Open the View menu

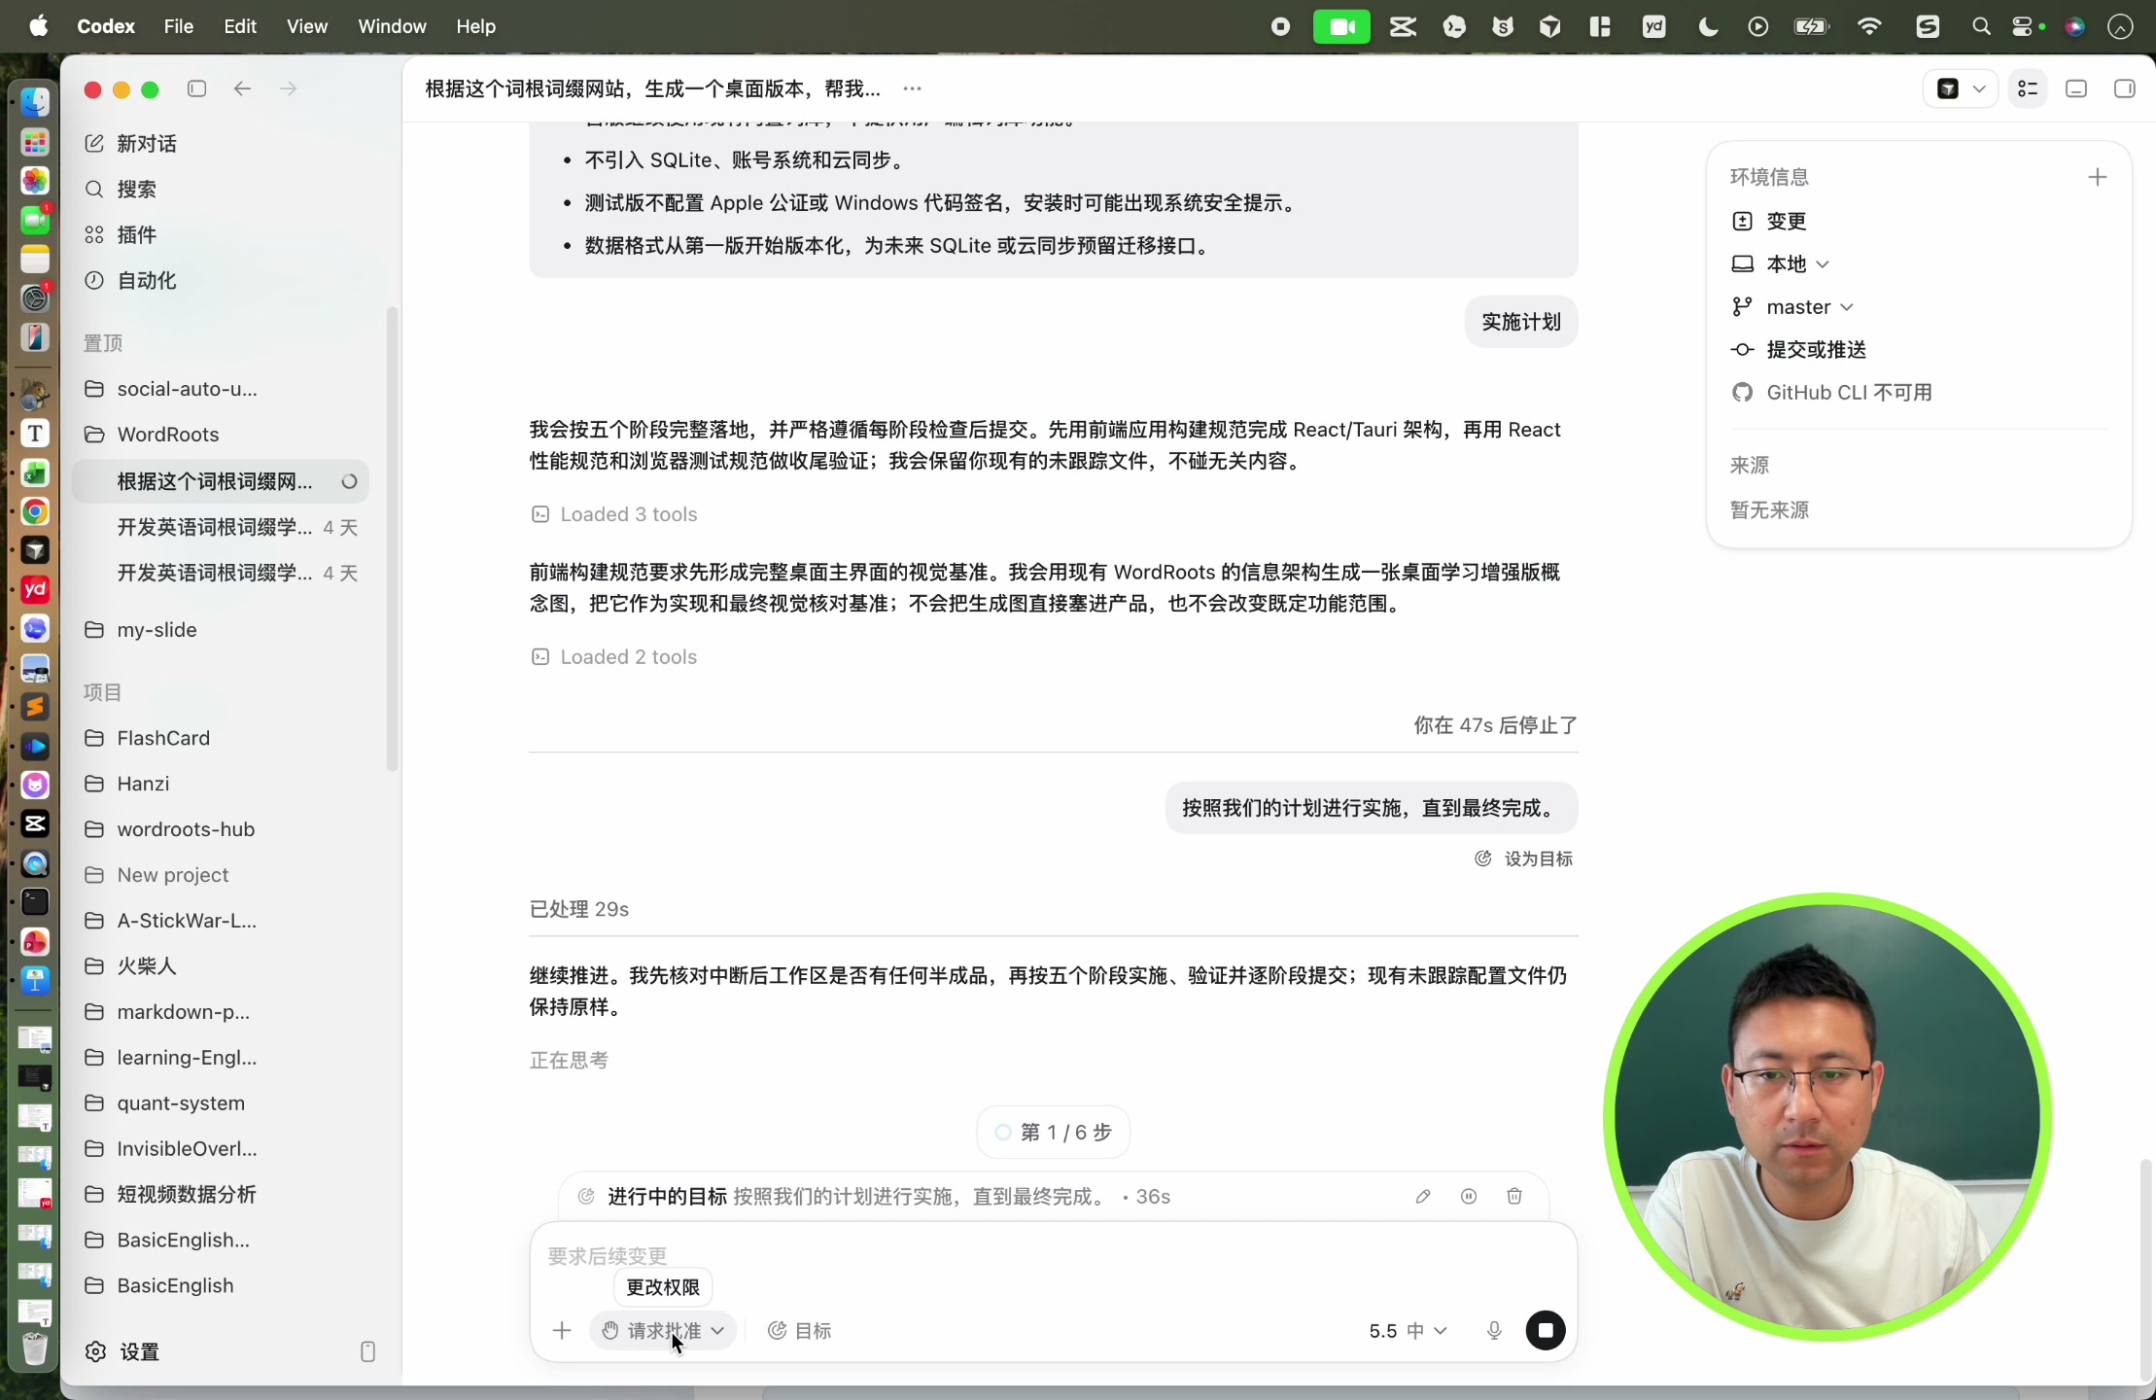[x=307, y=26]
